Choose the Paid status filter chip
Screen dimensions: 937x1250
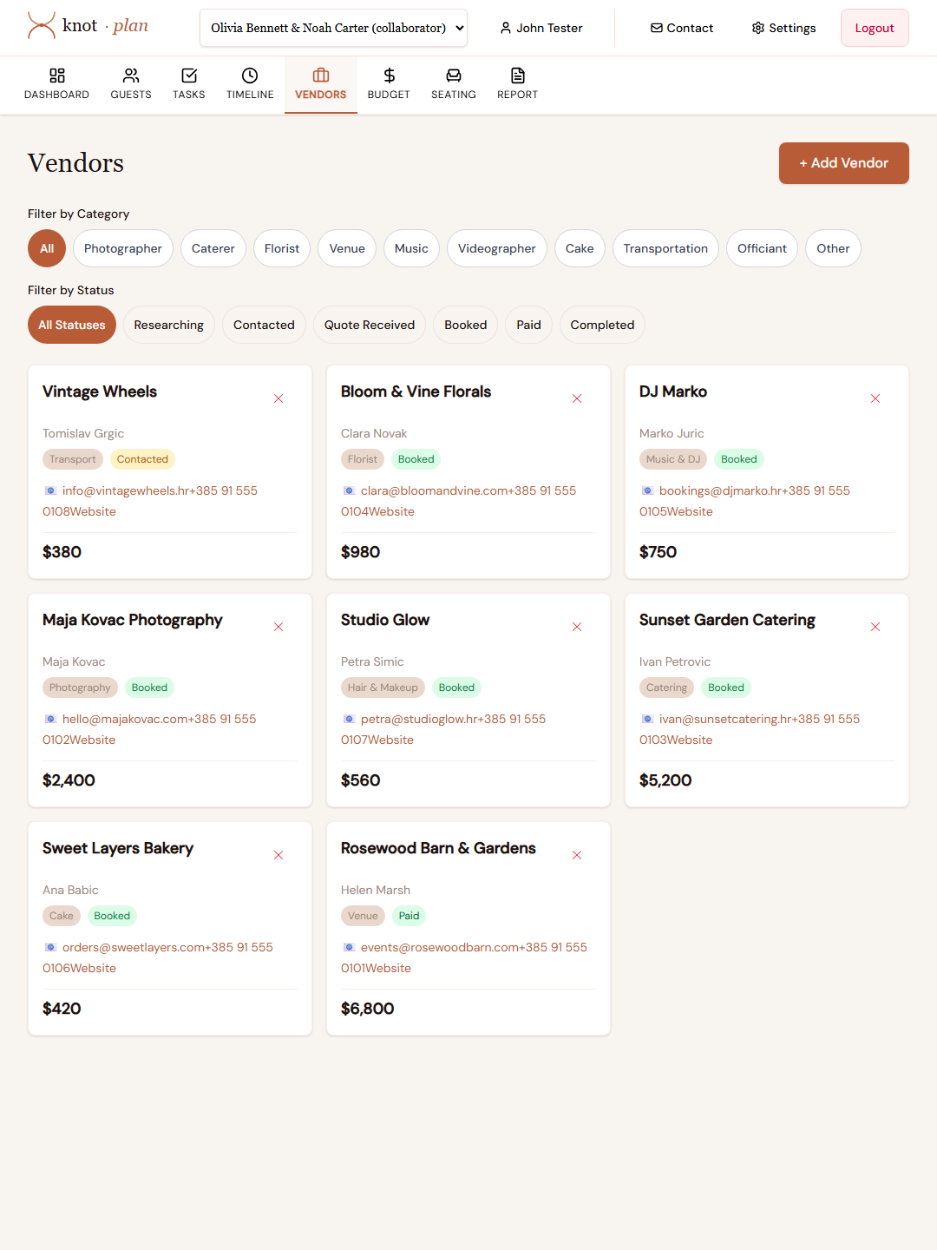pyautogui.click(x=528, y=325)
